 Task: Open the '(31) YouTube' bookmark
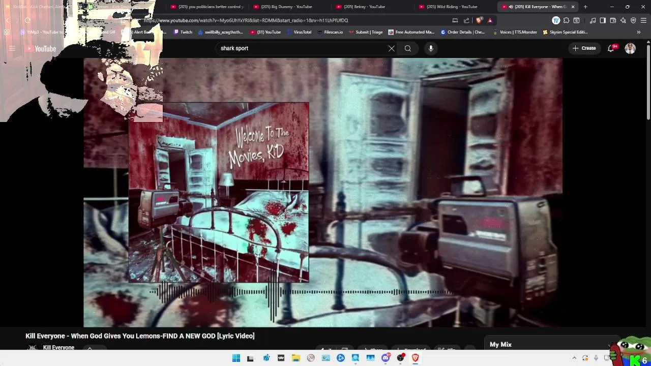tap(265, 32)
